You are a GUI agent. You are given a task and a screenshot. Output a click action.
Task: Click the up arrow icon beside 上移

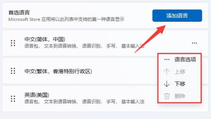(x=167, y=72)
